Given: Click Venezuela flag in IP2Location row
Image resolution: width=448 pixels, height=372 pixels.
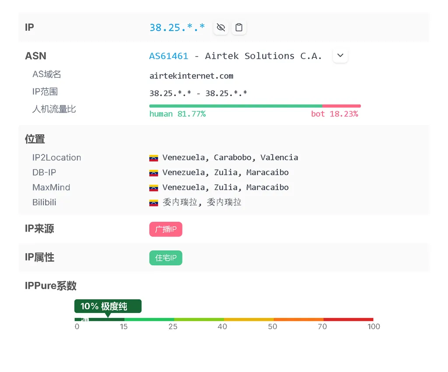Looking at the screenshot, I should pos(154,158).
